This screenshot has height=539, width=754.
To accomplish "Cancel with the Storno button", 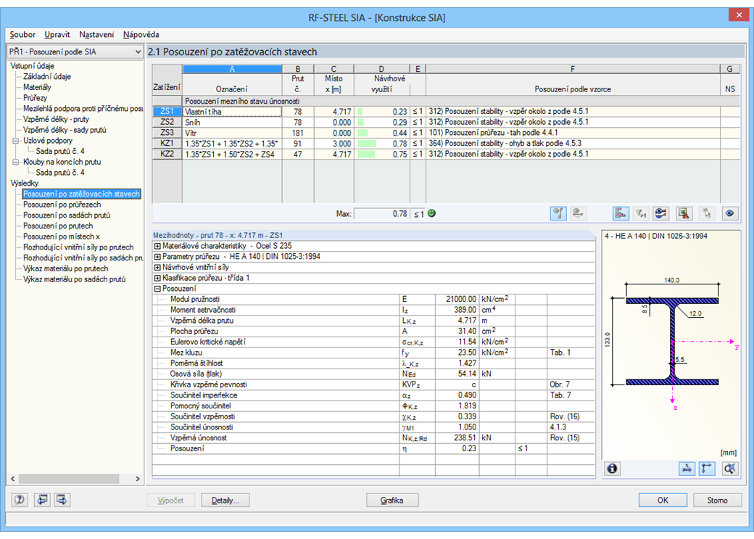I will point(717,501).
